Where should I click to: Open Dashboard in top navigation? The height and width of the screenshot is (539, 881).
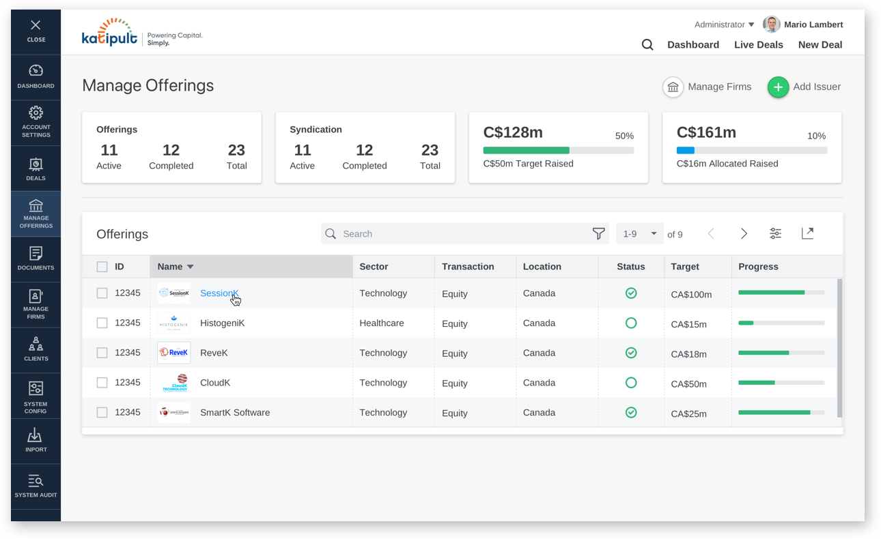[693, 45]
